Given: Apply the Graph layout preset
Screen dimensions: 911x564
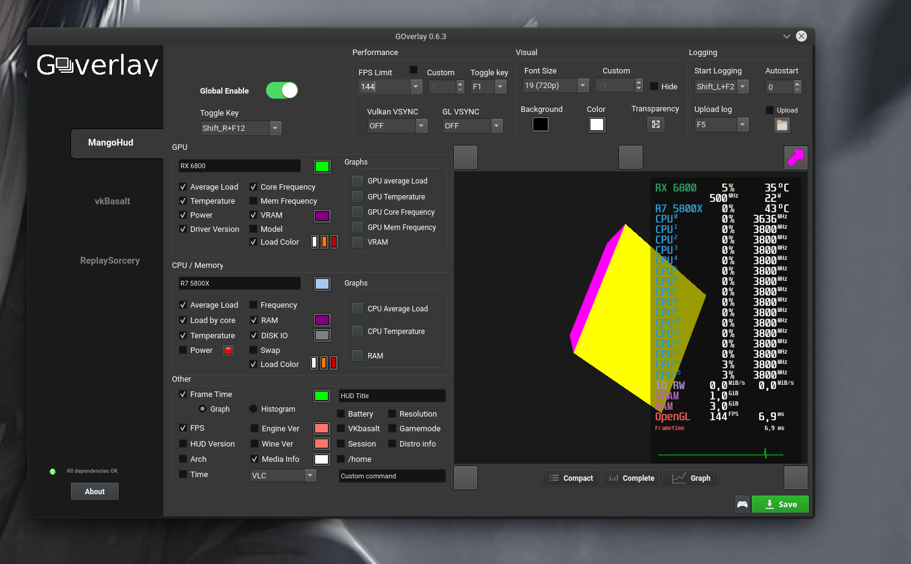Looking at the screenshot, I should [691, 478].
